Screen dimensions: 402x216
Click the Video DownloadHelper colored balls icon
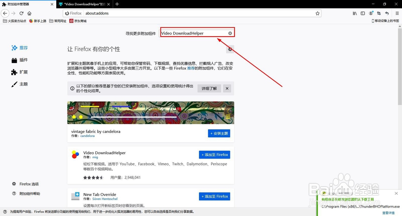pyautogui.click(x=76, y=155)
